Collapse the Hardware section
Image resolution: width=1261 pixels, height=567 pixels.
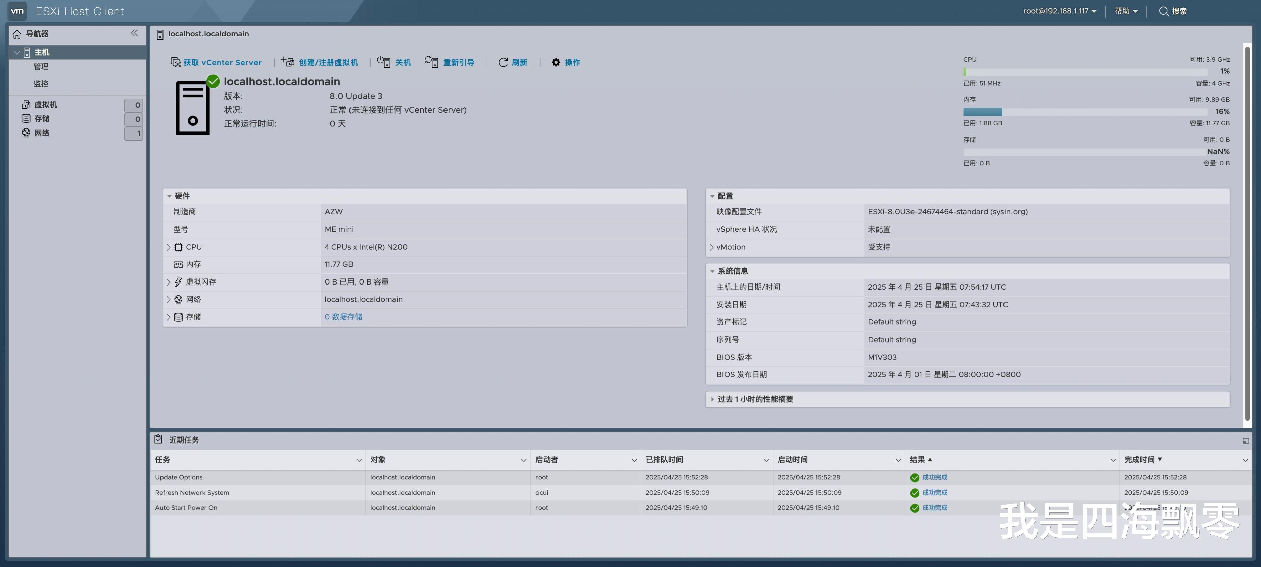169,196
